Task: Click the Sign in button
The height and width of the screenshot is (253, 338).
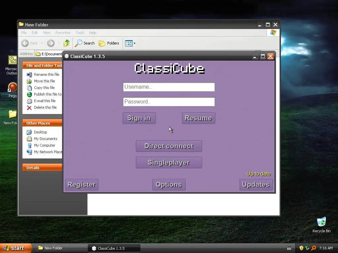Action: (x=139, y=118)
